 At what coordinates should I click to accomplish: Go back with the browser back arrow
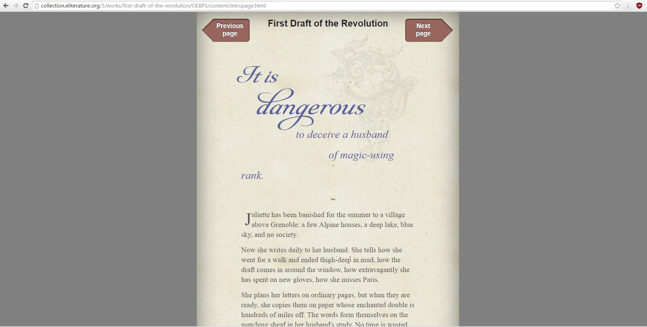click(x=6, y=6)
